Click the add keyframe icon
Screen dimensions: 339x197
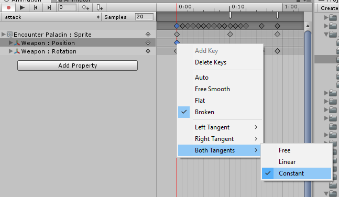coord(85,8)
